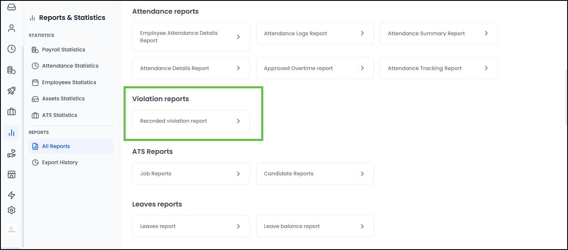Click the clock attendance icon in rail
The width and height of the screenshot is (568, 250).
12,49
